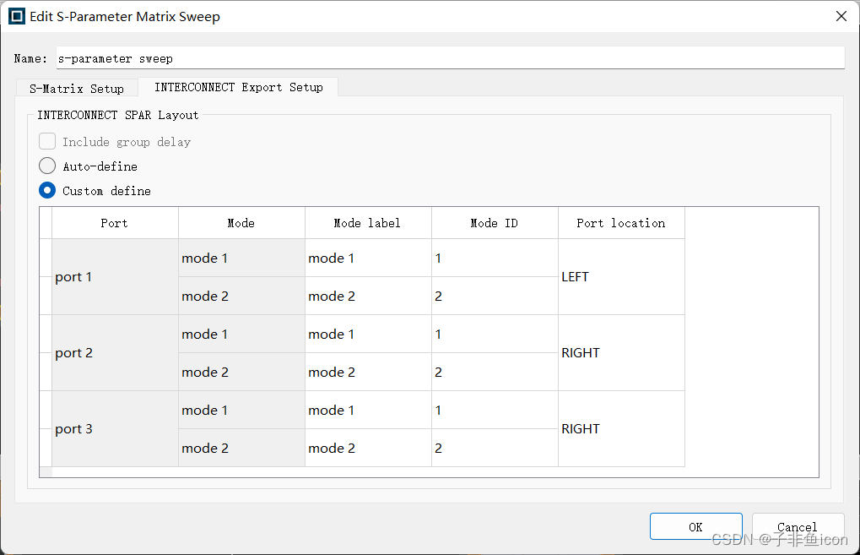Image resolution: width=860 pixels, height=555 pixels.
Task: Edit port 2 mode 2 Mode ID cell
Action: [495, 373]
